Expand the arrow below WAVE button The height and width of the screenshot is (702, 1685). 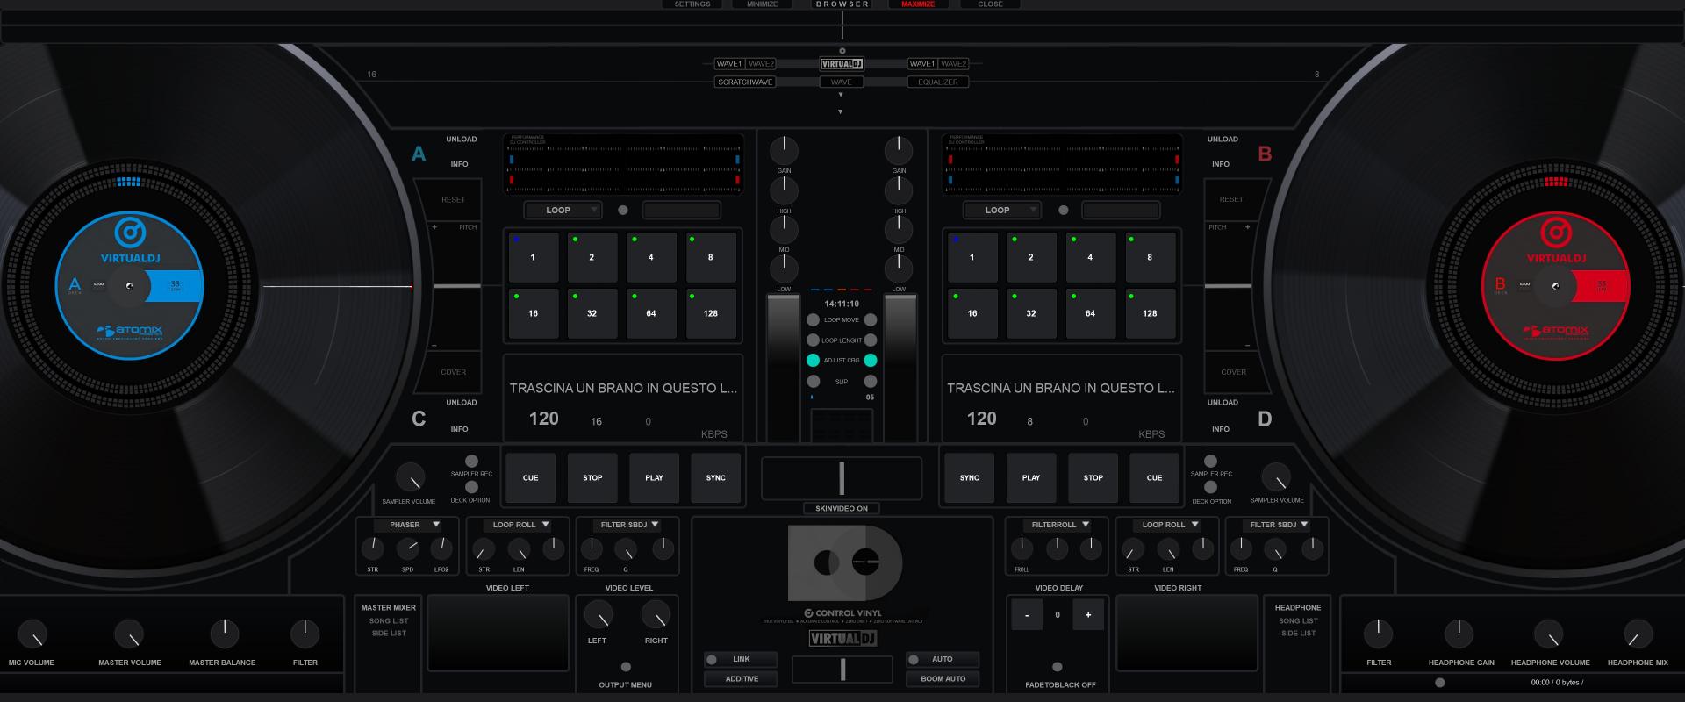coord(841,95)
